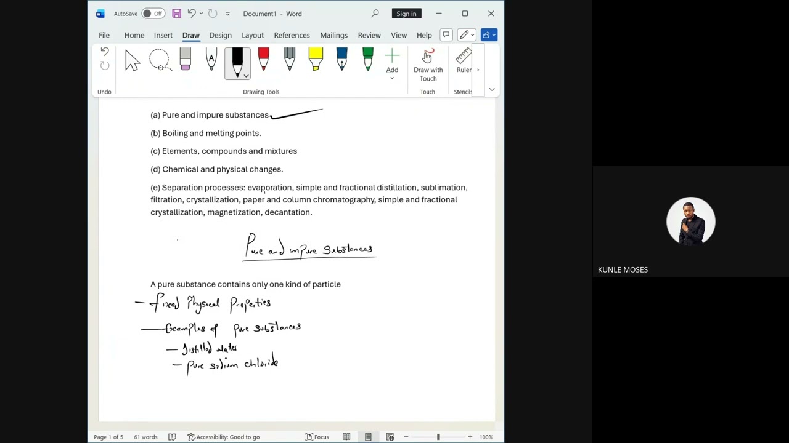Switch to the View tab
The image size is (789, 443).
tap(399, 35)
